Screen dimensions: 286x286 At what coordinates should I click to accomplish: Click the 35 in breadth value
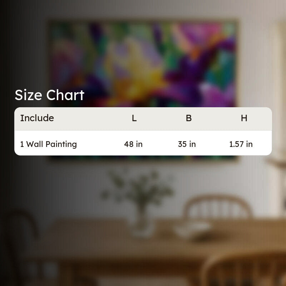[187, 144]
